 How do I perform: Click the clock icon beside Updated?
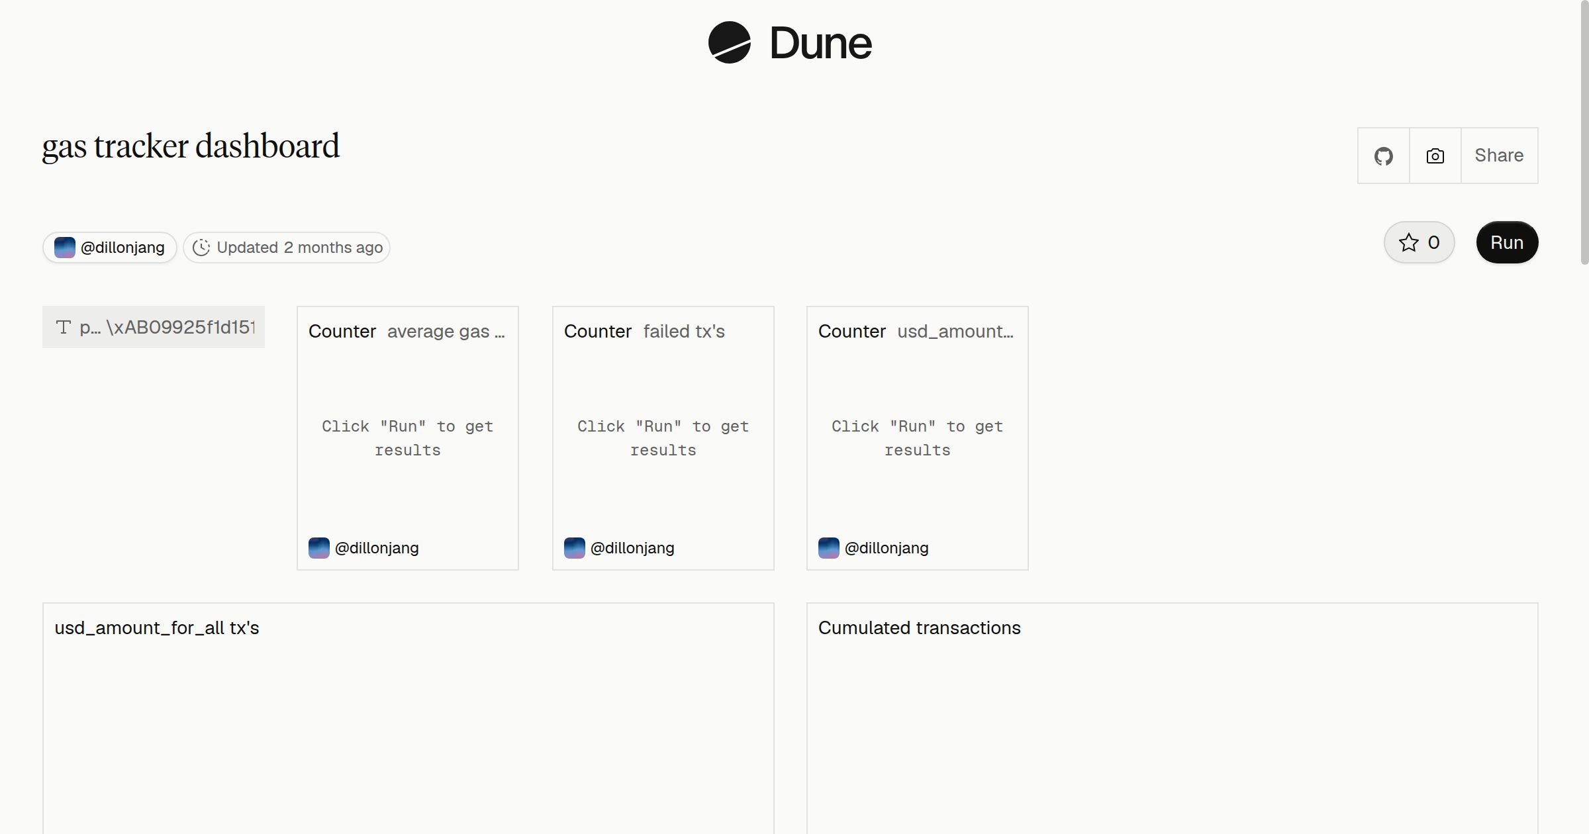coord(201,248)
